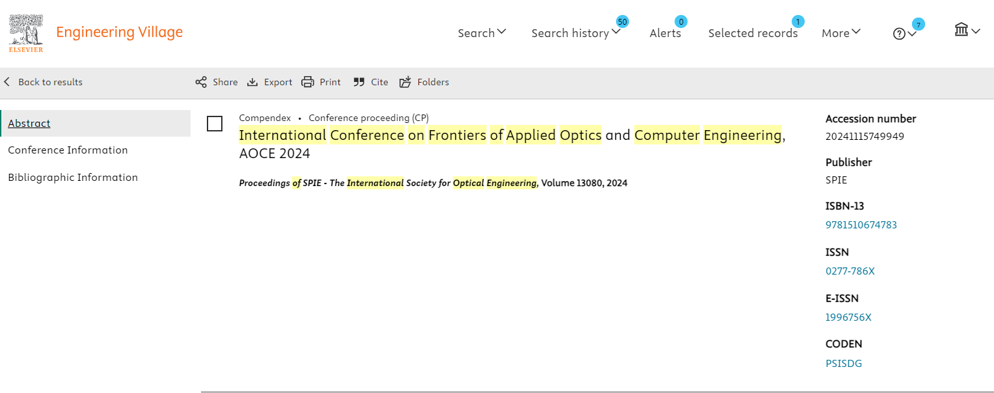Click the Share icon

tap(201, 82)
